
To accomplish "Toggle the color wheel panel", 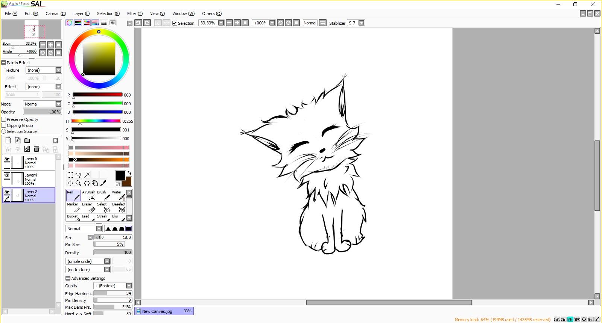I will pos(70,23).
